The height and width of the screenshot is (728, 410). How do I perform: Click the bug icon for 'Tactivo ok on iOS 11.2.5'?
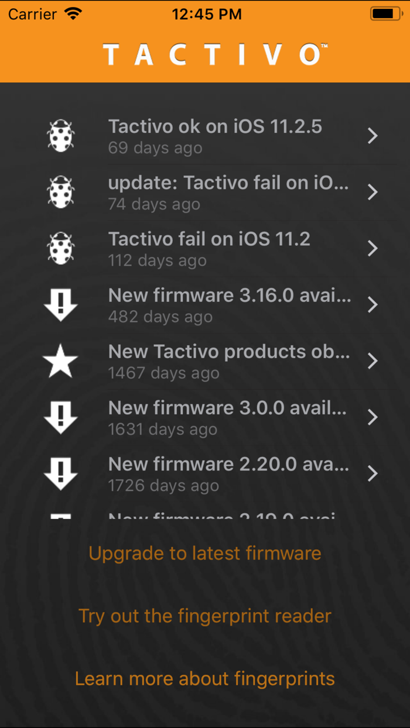click(x=60, y=135)
